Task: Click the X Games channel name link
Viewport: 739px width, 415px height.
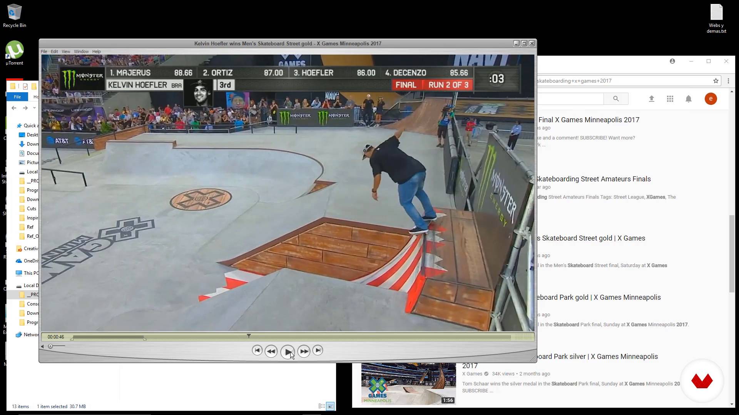Action: [472, 374]
